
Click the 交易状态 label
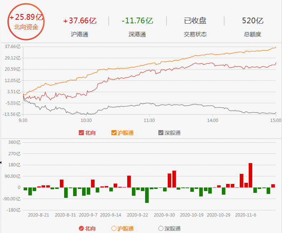click(x=195, y=34)
